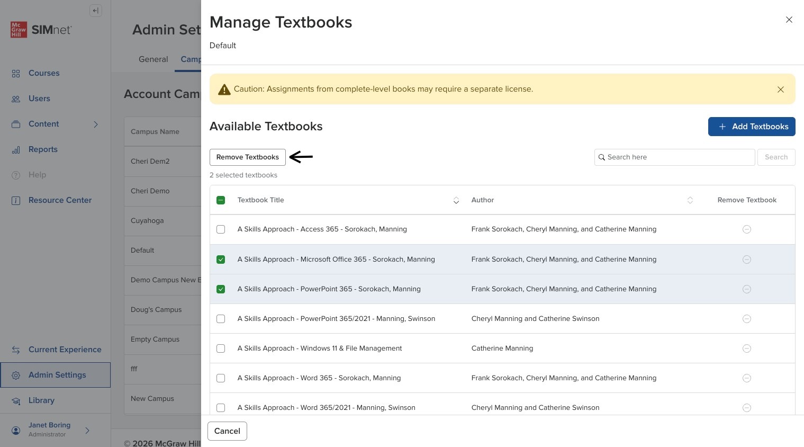The height and width of the screenshot is (447, 804).
Task: Collapse the sidebar with the arrow icon
Action: [x=96, y=11]
